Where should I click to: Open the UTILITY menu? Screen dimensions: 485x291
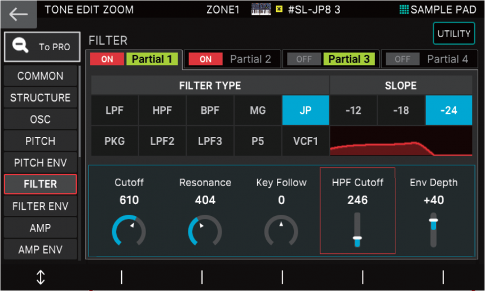click(454, 33)
